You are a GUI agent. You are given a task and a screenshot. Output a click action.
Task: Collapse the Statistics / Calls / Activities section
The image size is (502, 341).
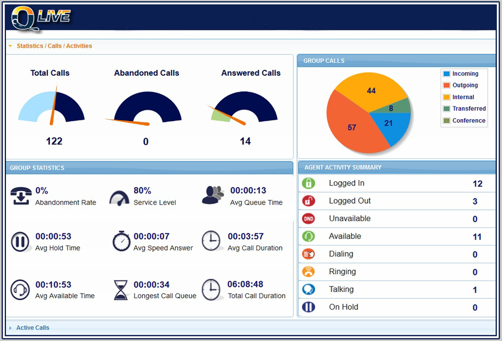click(x=10, y=46)
